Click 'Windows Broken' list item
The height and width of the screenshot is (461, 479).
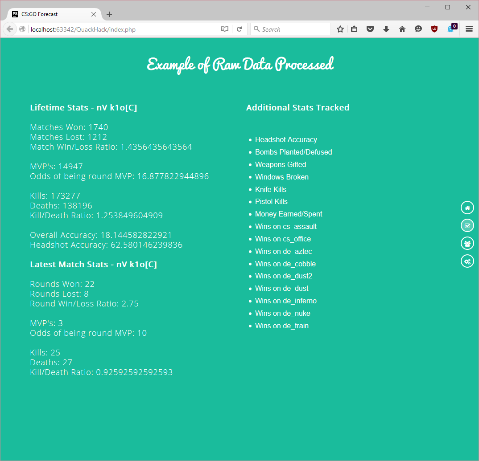pos(282,177)
